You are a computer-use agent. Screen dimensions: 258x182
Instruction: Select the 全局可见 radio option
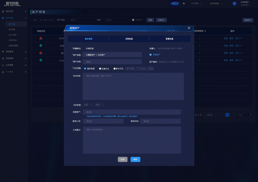pyautogui.click(x=100, y=68)
